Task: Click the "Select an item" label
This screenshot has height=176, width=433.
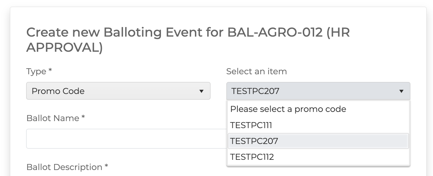Action: point(256,71)
